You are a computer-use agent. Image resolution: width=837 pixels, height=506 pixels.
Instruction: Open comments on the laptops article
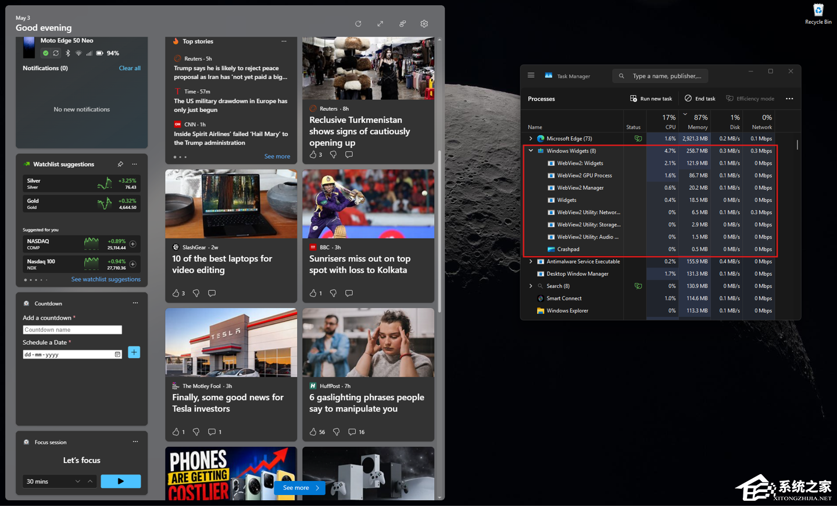tap(212, 293)
